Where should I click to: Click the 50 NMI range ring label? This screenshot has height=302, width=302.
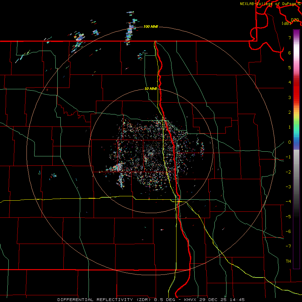(x=151, y=89)
